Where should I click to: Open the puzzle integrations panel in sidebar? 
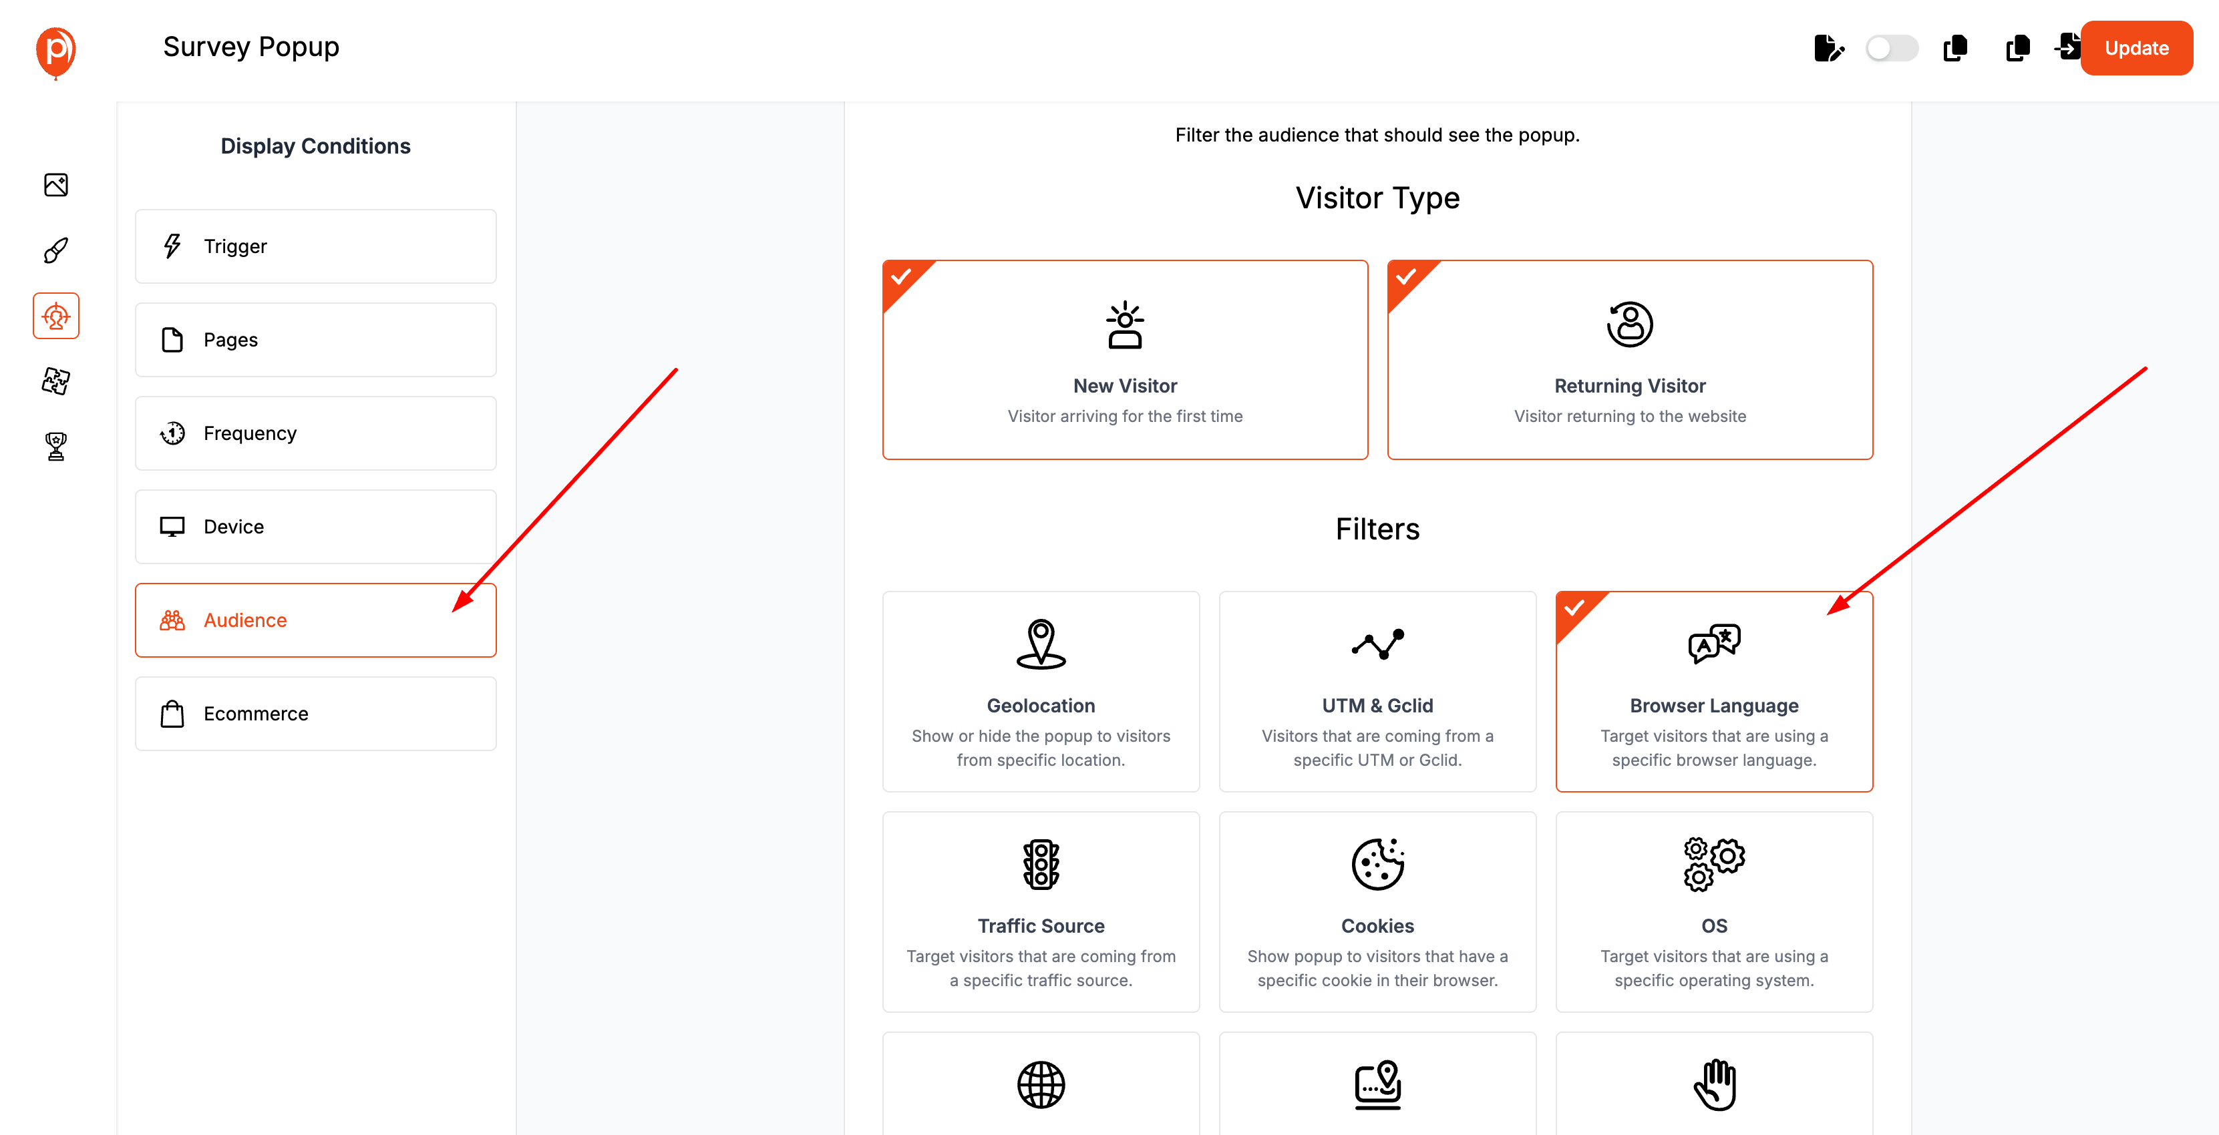pyautogui.click(x=55, y=381)
